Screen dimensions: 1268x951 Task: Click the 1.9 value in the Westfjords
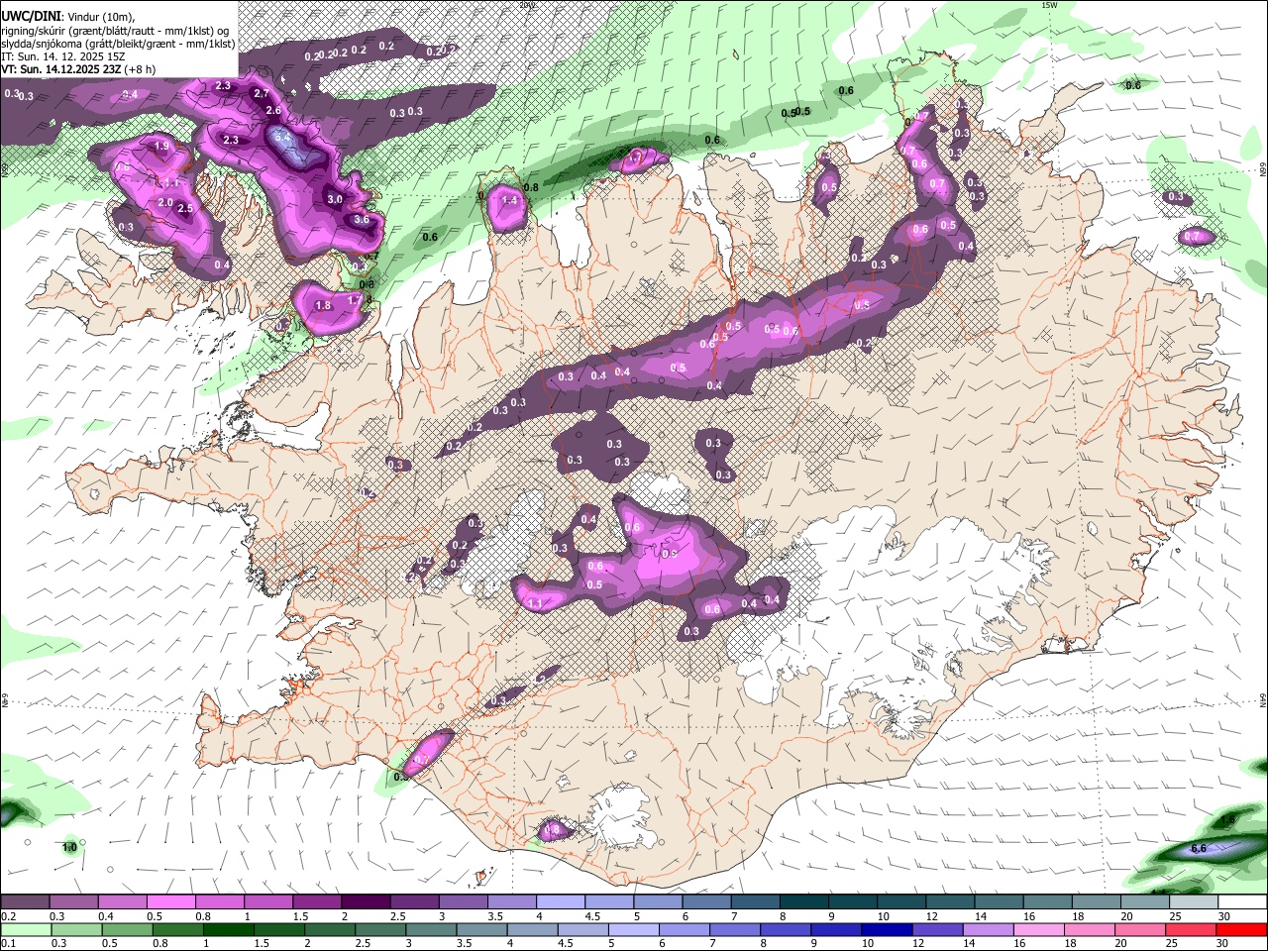pyautogui.click(x=161, y=147)
